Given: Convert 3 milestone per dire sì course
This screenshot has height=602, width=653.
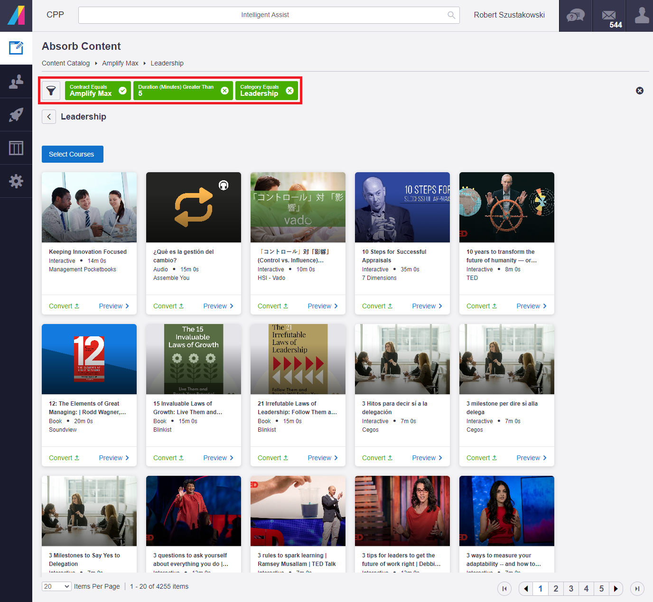Looking at the screenshot, I should tap(482, 458).
